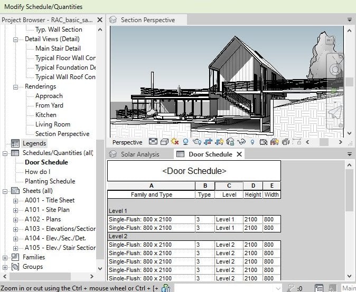356x292 pixels.
Task: Expand the Groups node
Action: click(x=5, y=267)
